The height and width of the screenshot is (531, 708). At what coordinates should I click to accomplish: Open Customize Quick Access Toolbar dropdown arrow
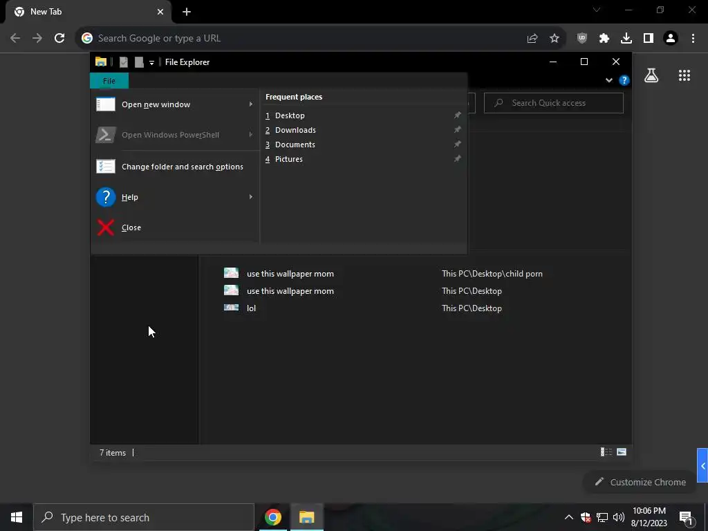(151, 63)
